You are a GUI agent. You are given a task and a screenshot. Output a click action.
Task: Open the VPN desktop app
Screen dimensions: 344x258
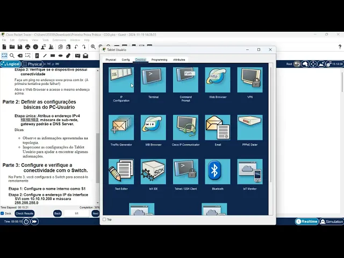tap(250, 80)
